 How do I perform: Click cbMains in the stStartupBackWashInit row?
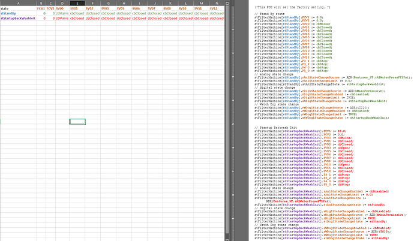tap(62, 19)
